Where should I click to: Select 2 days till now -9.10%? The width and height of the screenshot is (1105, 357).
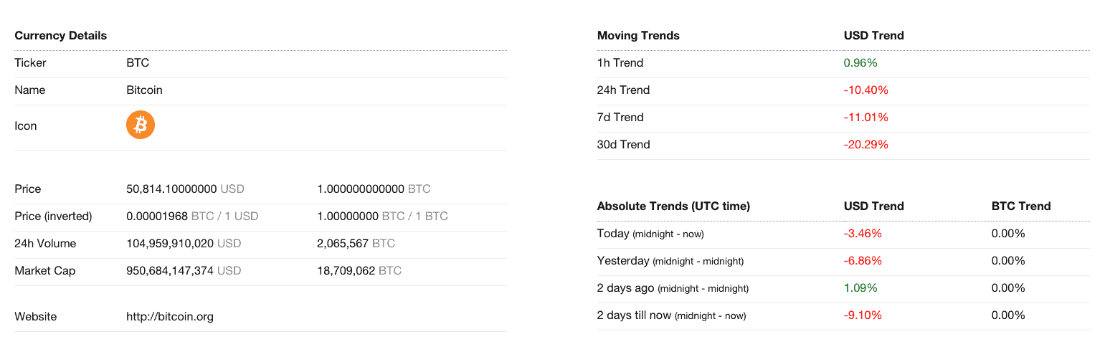[x=863, y=315]
